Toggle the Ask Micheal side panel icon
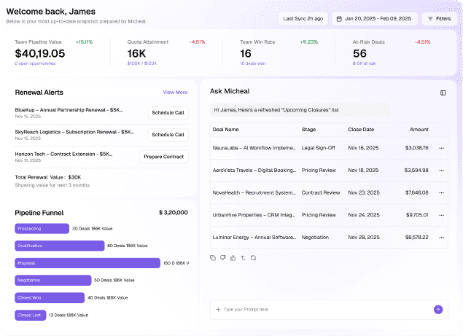The width and height of the screenshot is (463, 336). coord(443,93)
